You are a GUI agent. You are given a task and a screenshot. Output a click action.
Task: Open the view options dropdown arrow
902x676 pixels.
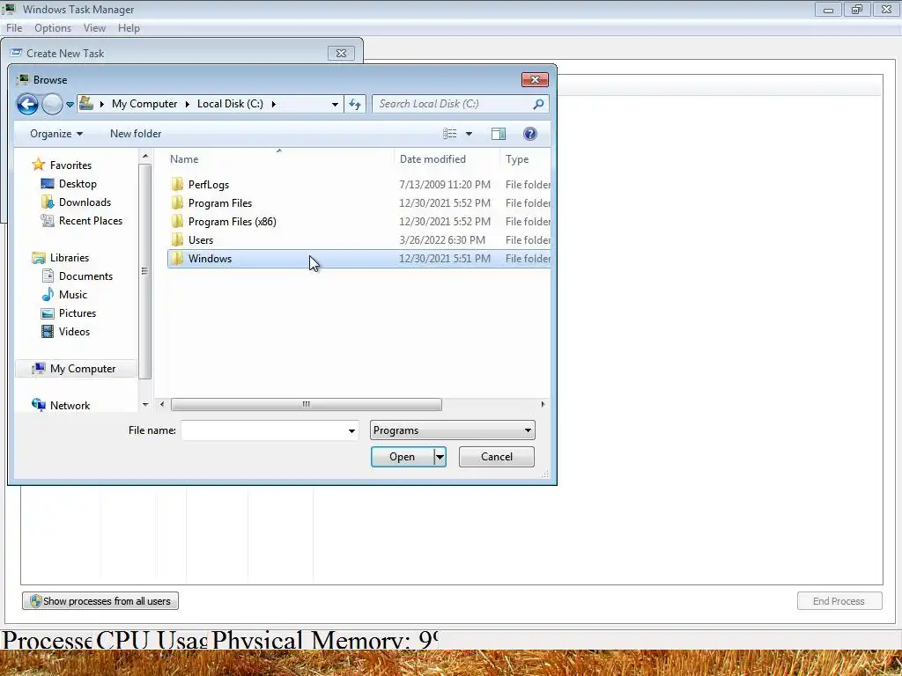point(469,134)
